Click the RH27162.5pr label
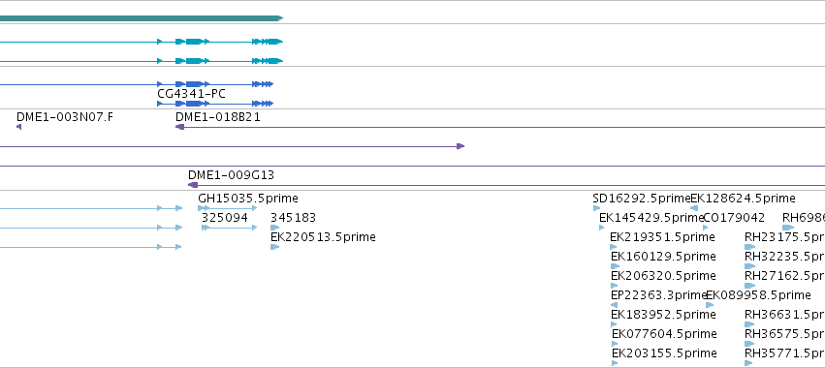This screenshot has height=368, width=825. tap(784, 276)
